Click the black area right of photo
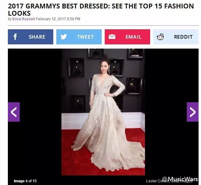201x185 pixels. (172, 77)
